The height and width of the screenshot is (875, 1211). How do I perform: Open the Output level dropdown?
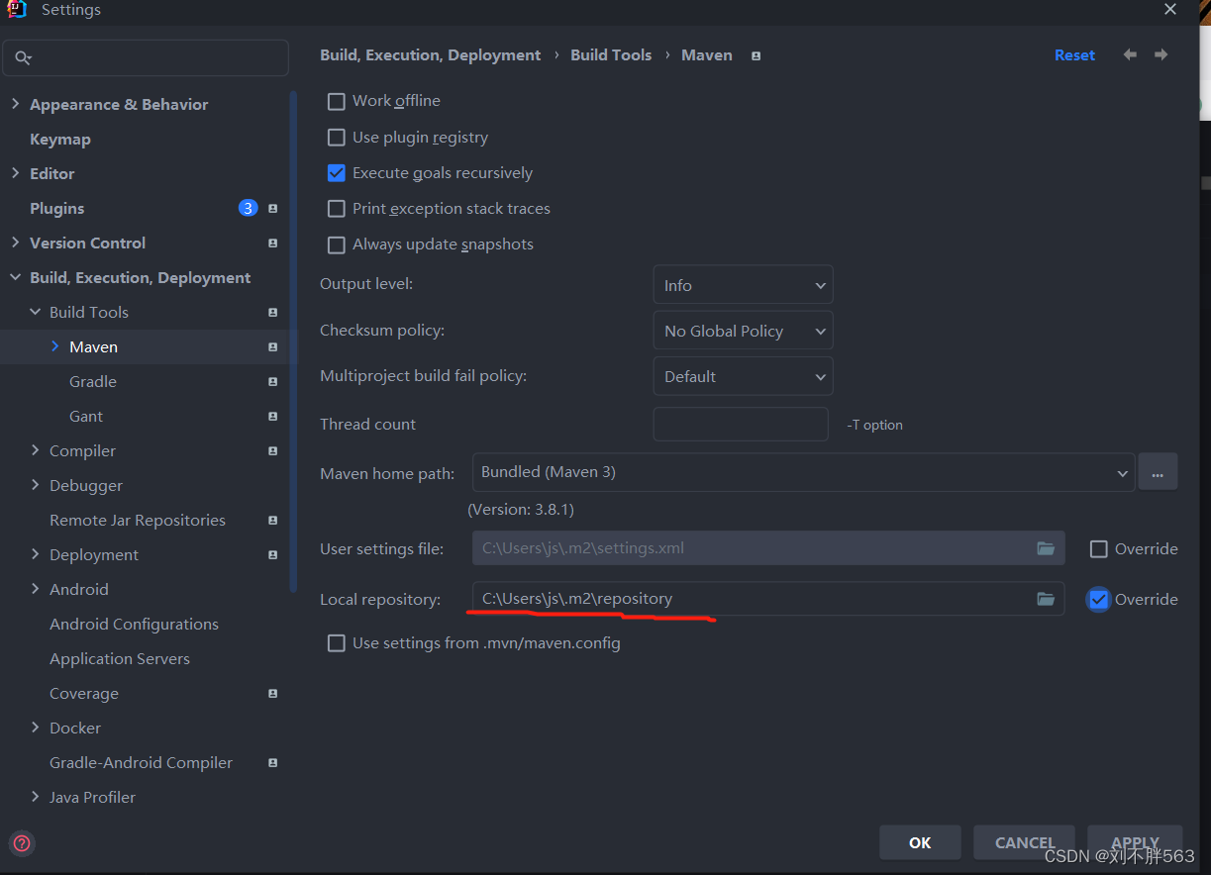pos(743,285)
